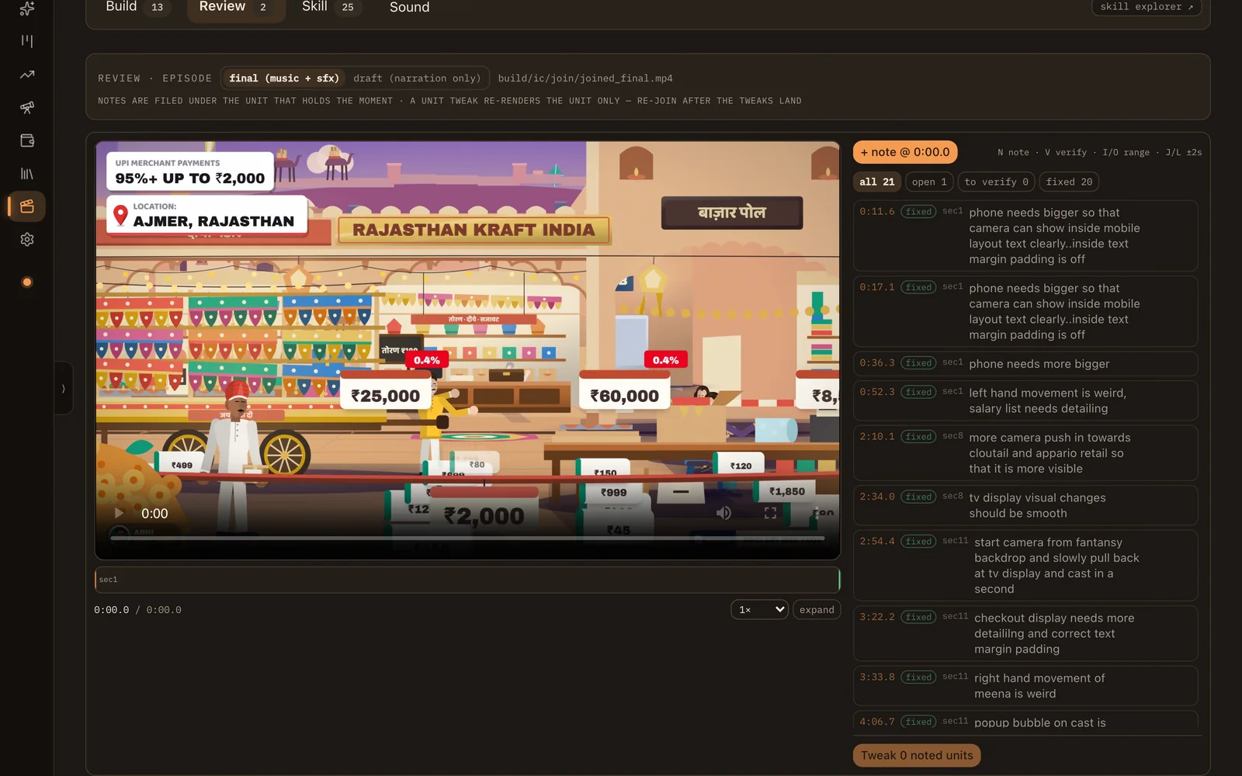Select the 2:54.4 start camera from fantasy note
This screenshot has height=776, width=1242.
pyautogui.click(x=1025, y=566)
